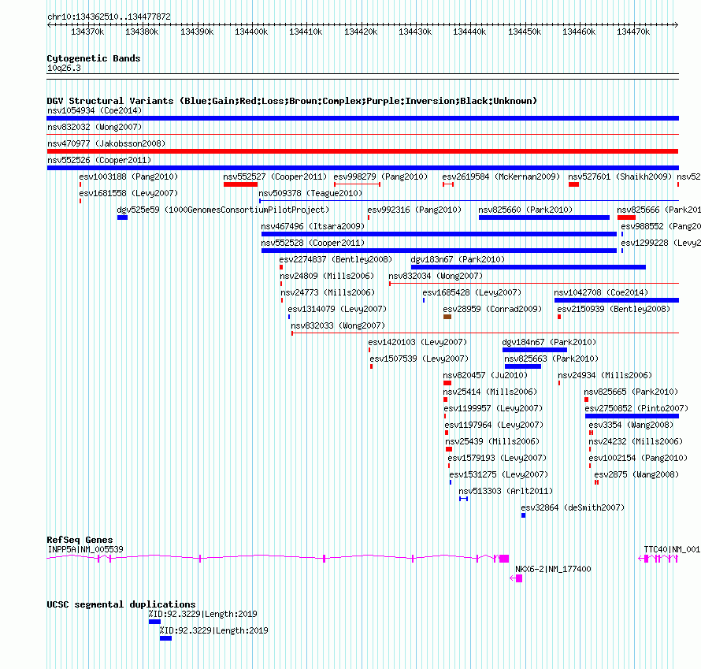Click nsv24934 (Mills2006) variant label
The height and width of the screenshot is (669, 701).
(605, 375)
